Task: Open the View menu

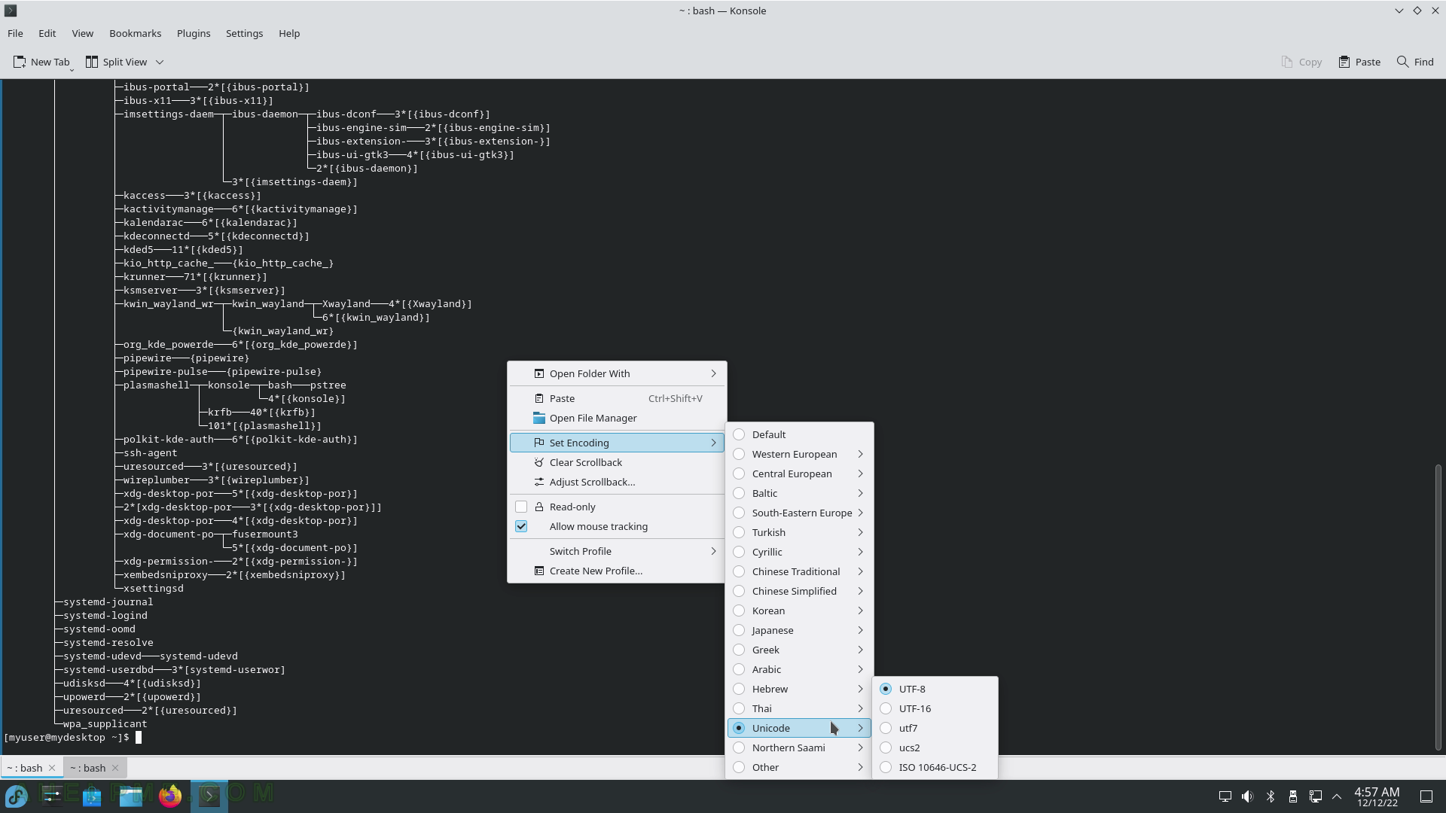Action: point(82,33)
